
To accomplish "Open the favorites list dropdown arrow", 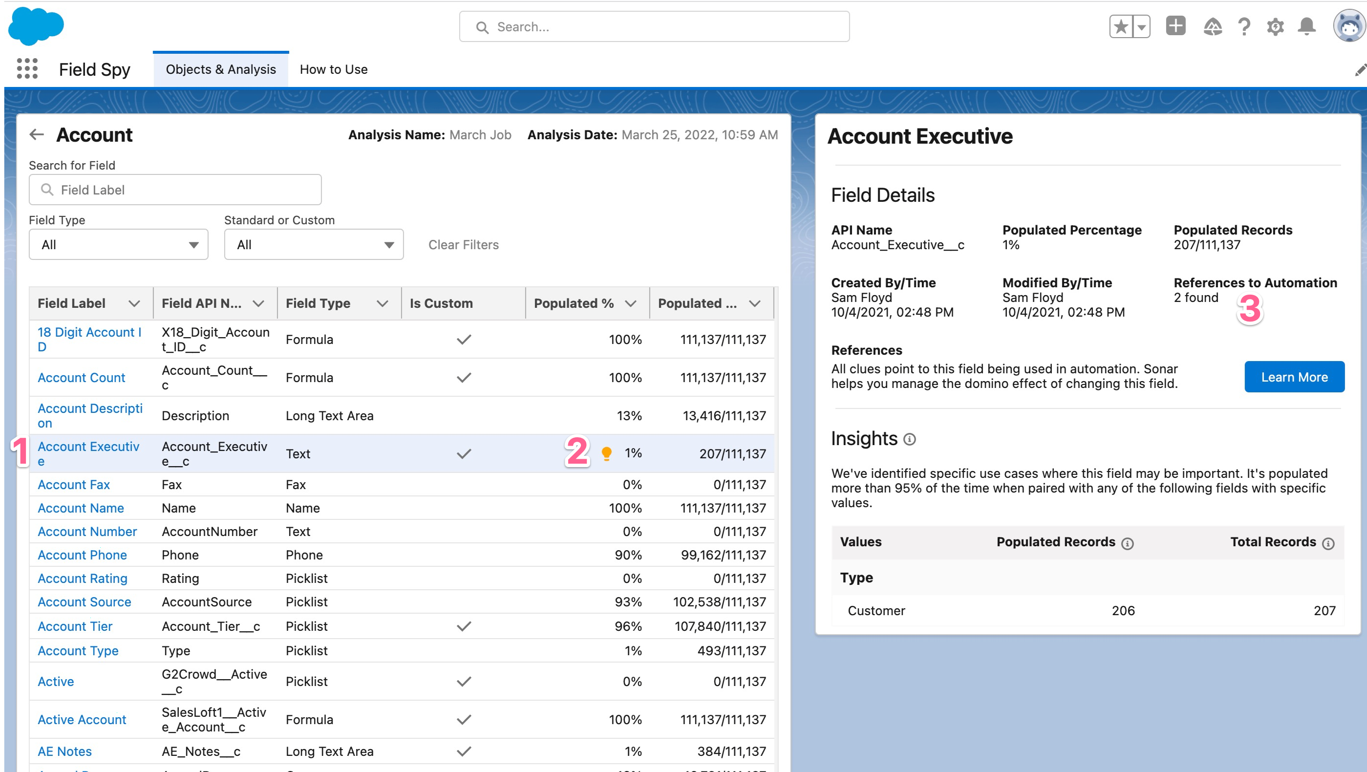I will point(1141,26).
